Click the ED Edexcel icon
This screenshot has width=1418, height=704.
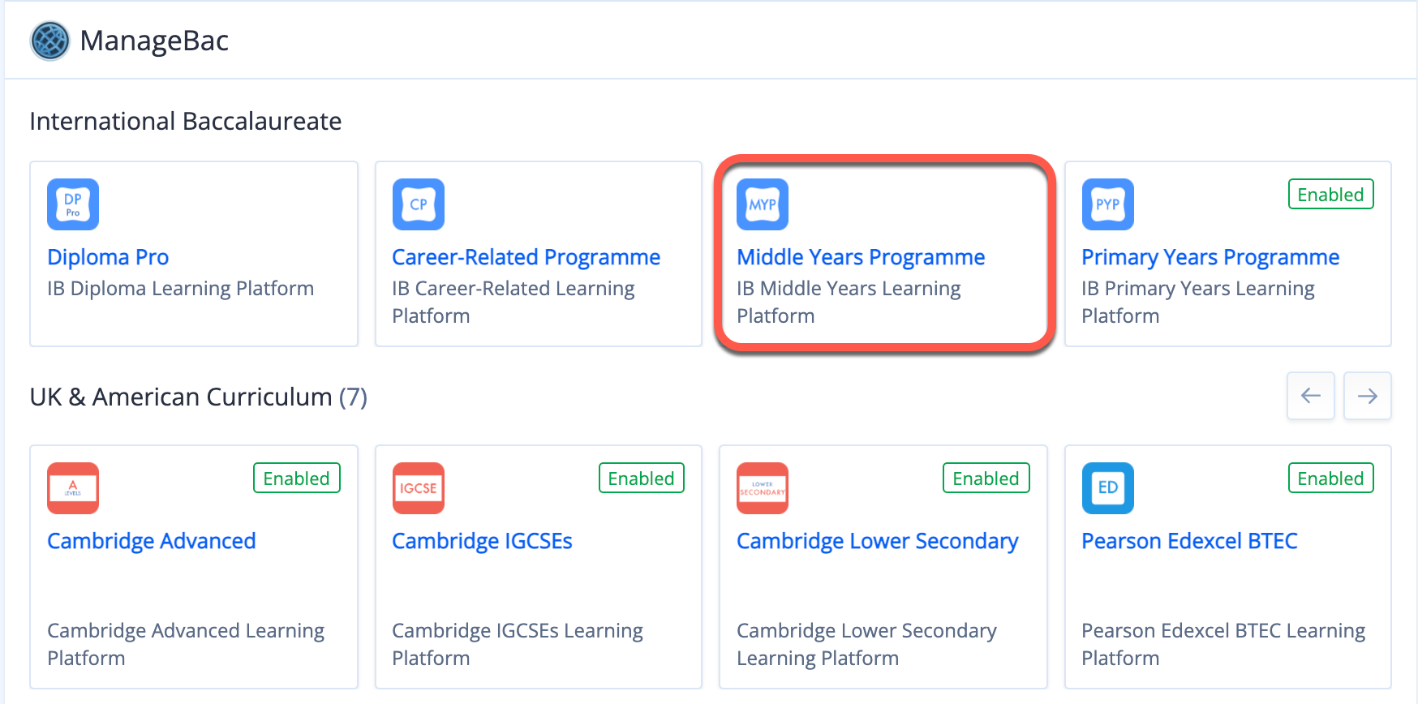(x=1108, y=488)
